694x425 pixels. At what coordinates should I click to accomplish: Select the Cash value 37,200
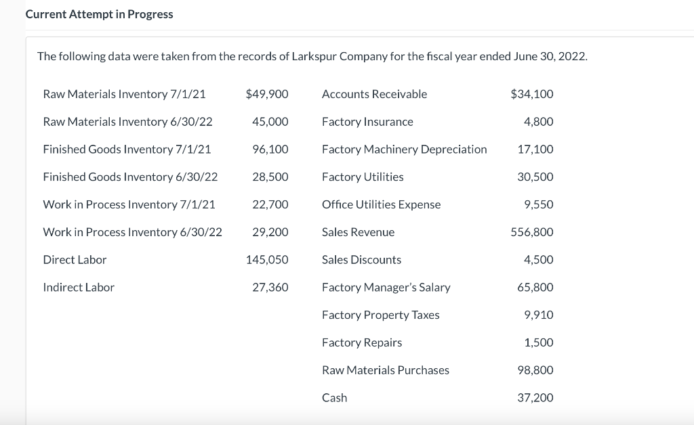535,398
